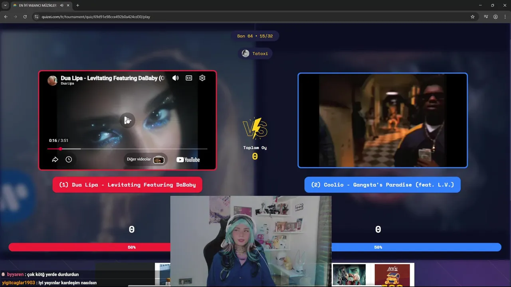Viewport: 511px width, 287px height.
Task: Seek on the YouTube video progress bar
Action: 127,149
